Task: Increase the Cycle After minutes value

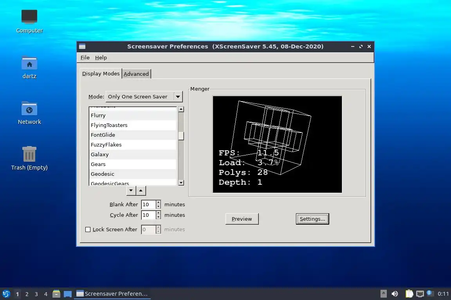Action: tap(158, 213)
